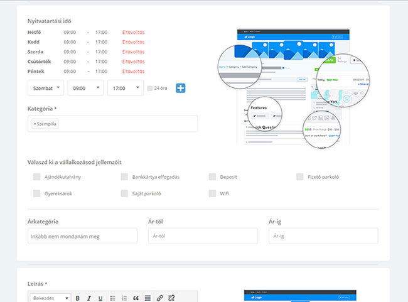Remove Monday hours via Eltávolítás link

(133, 31)
